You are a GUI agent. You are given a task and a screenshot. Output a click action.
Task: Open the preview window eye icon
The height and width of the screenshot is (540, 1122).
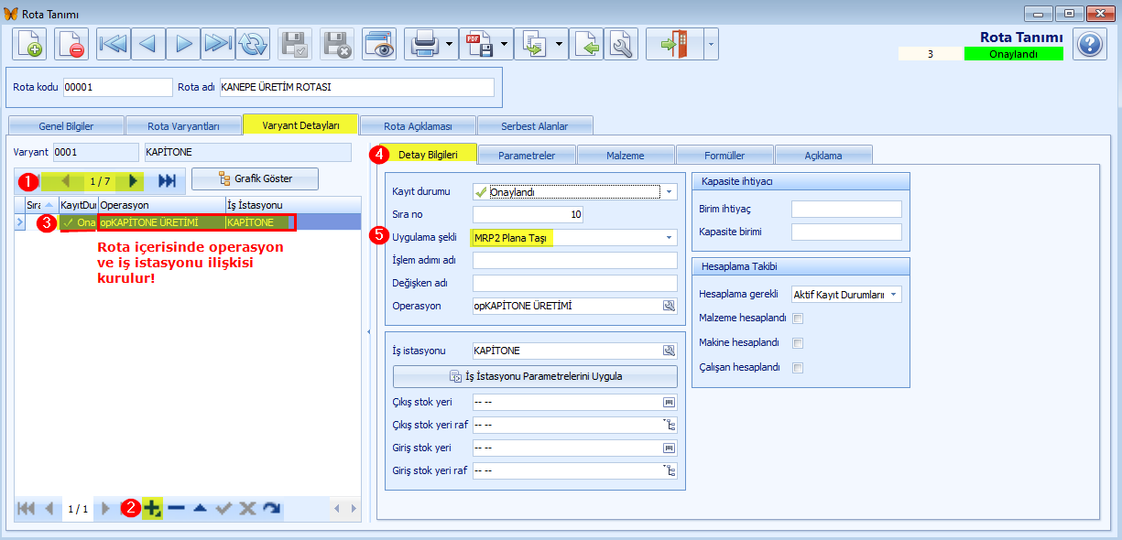(x=378, y=44)
